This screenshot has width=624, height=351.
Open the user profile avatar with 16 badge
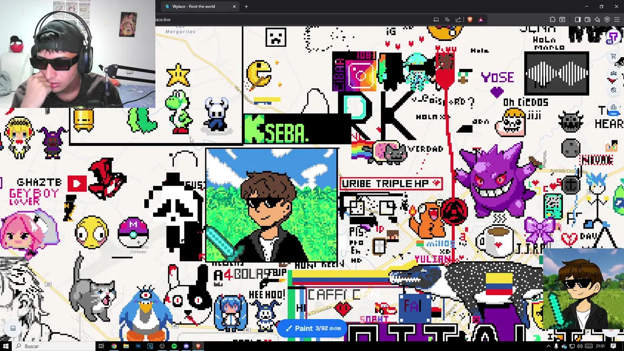pyautogui.click(x=613, y=37)
